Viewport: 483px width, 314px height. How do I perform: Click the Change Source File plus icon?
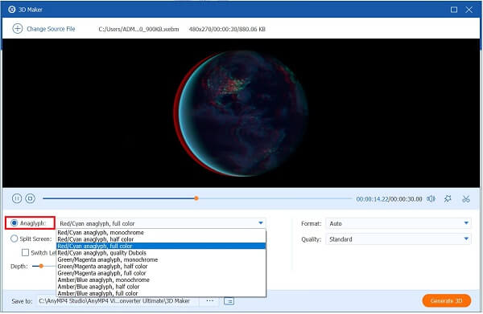click(x=17, y=29)
